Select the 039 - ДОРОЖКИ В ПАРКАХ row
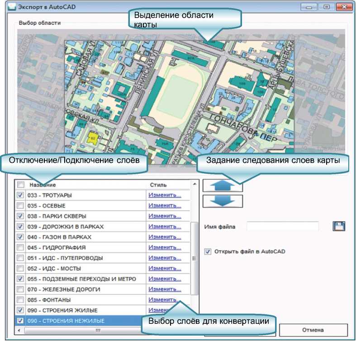 tap(103, 226)
